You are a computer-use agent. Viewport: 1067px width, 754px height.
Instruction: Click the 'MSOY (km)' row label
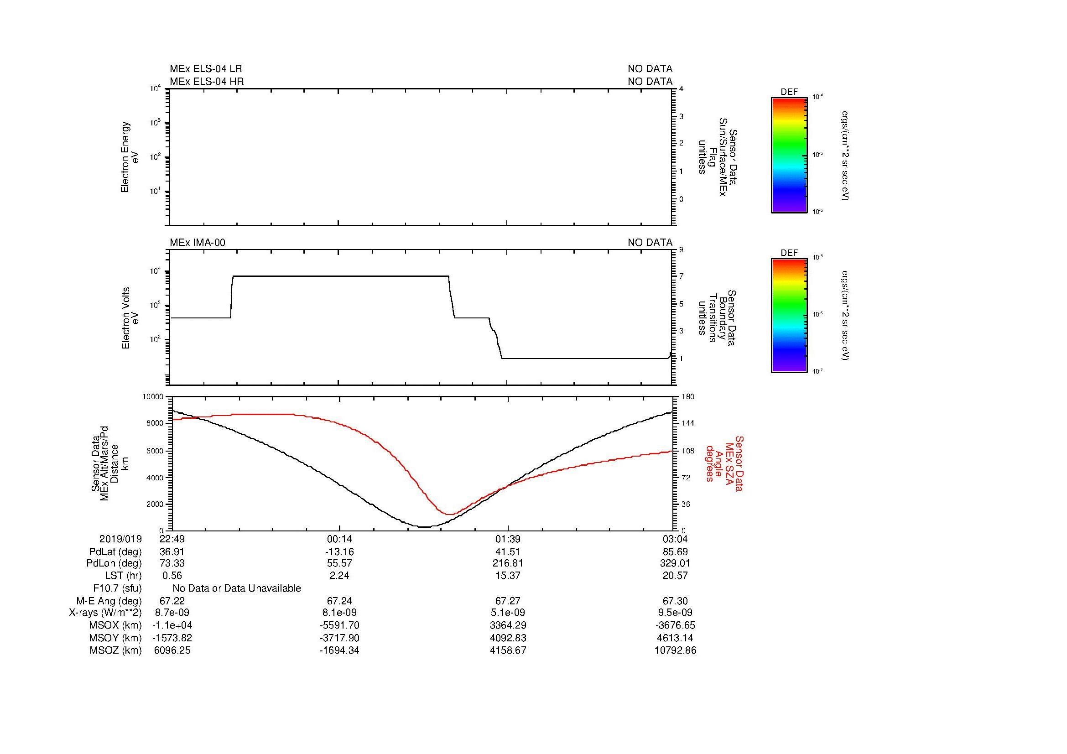115,638
